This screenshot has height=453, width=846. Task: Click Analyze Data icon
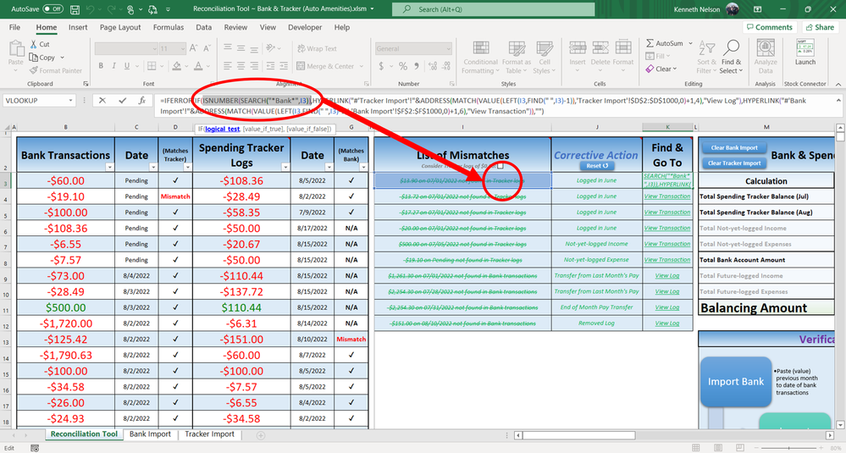766,48
